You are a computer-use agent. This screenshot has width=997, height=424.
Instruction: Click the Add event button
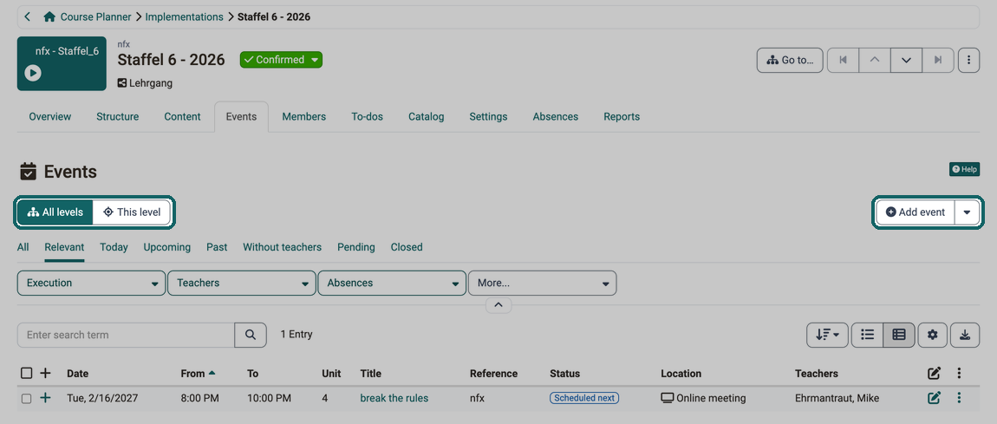[916, 212]
